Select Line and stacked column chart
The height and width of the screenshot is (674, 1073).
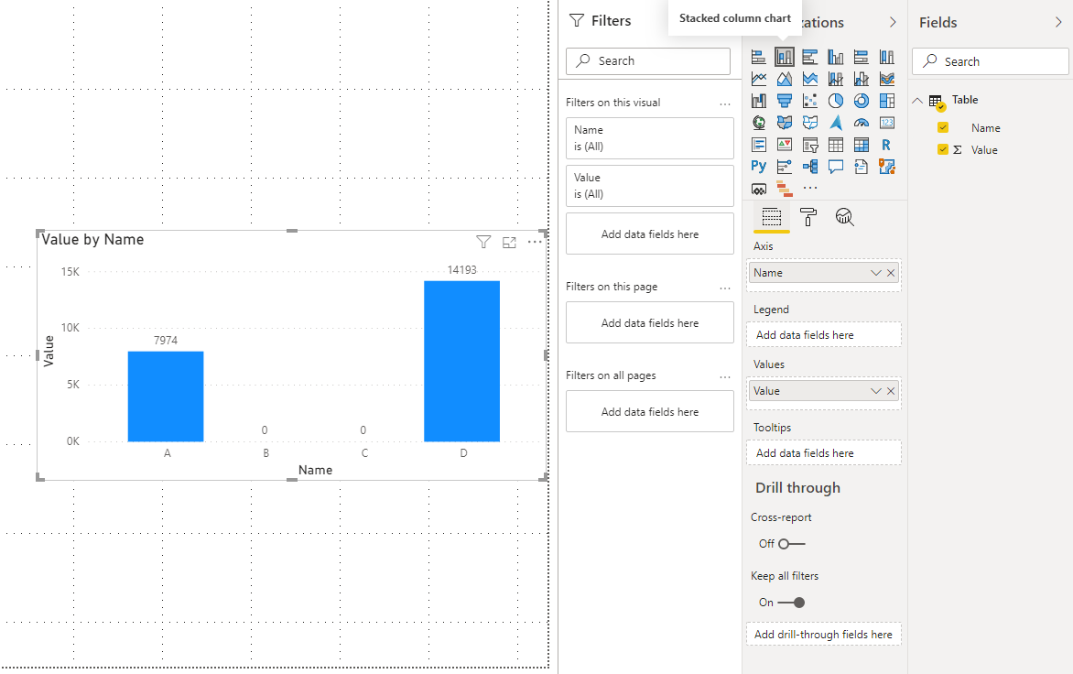pos(836,79)
